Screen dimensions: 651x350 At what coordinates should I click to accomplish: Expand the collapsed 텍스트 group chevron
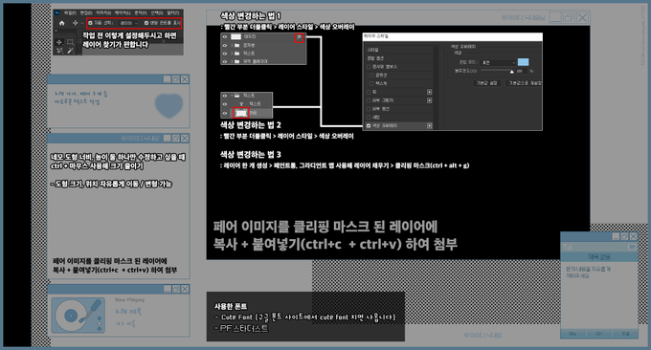tap(232, 54)
